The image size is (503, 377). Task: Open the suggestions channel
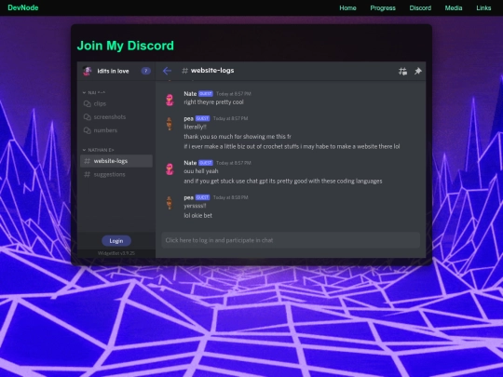point(116,174)
